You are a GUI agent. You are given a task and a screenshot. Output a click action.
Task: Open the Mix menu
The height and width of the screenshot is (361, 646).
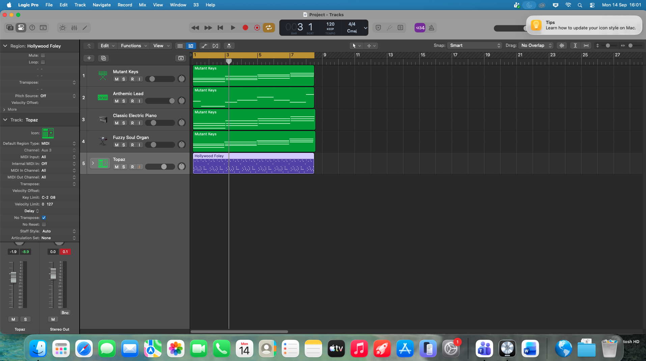[142, 5]
